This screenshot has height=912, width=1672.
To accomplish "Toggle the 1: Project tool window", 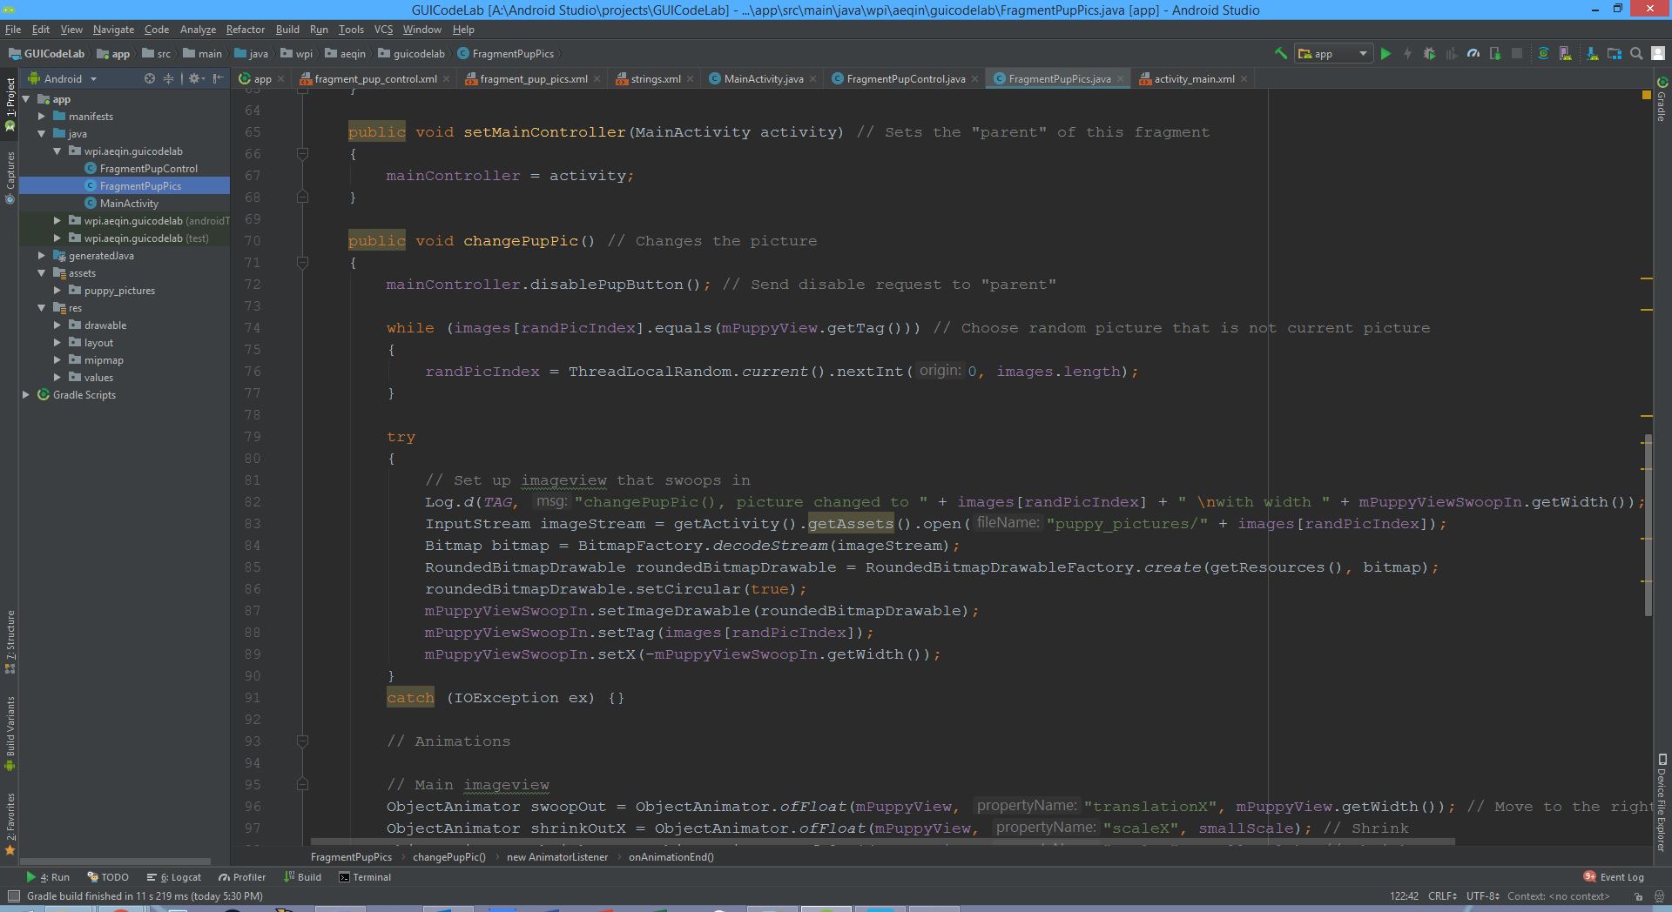I will pos(10,104).
